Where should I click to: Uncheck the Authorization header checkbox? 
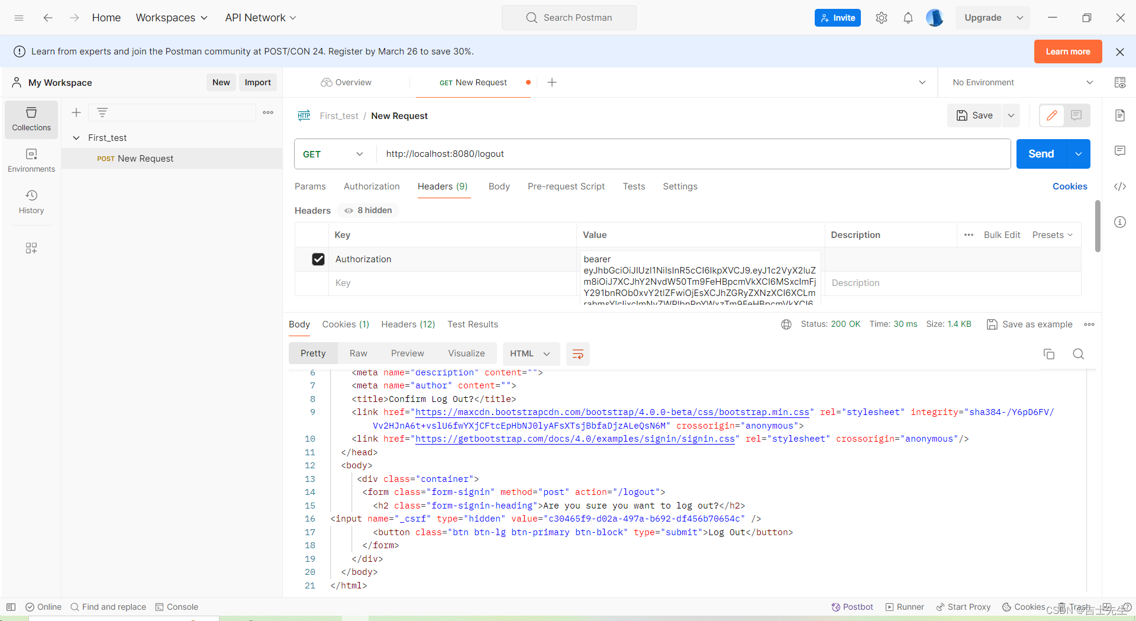click(318, 259)
